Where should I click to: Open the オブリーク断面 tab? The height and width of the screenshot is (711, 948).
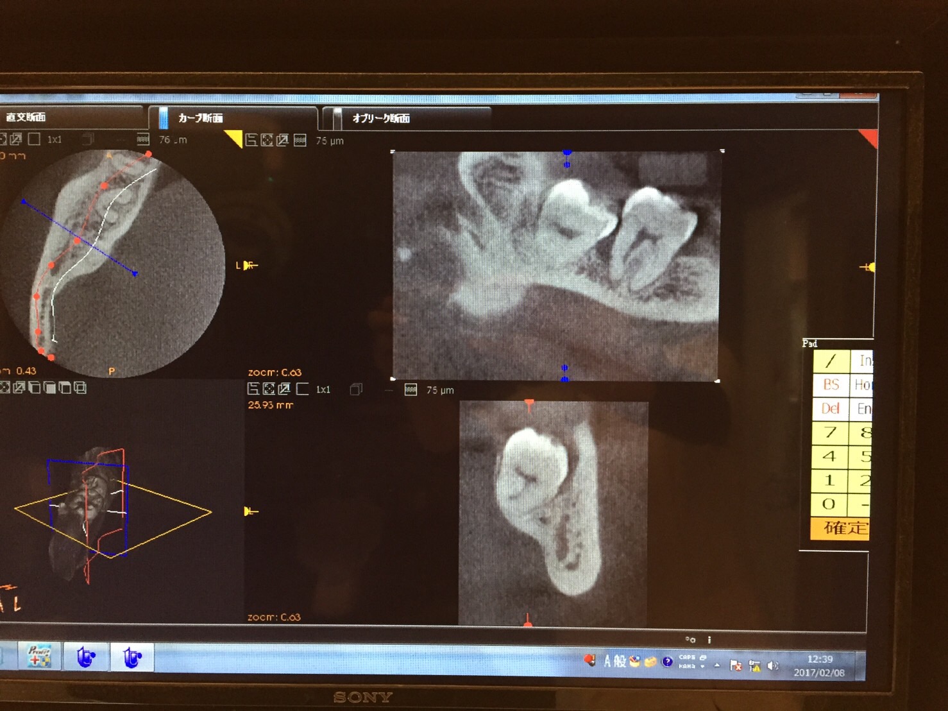[381, 118]
